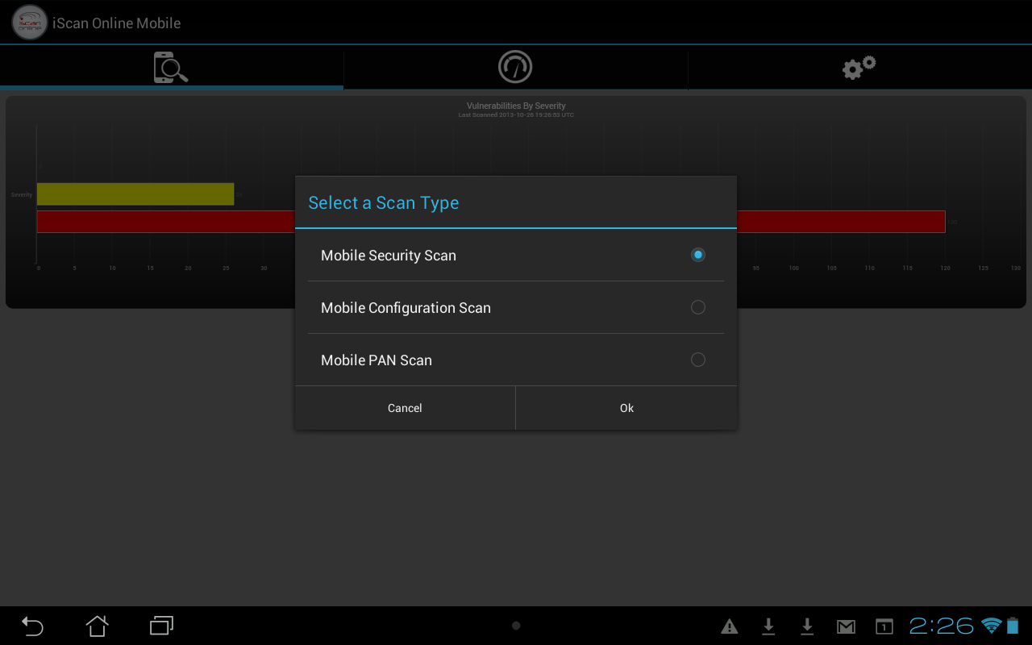This screenshot has width=1032, height=645.
Task: Click the Mobile Security Scan label
Action: pos(389,256)
